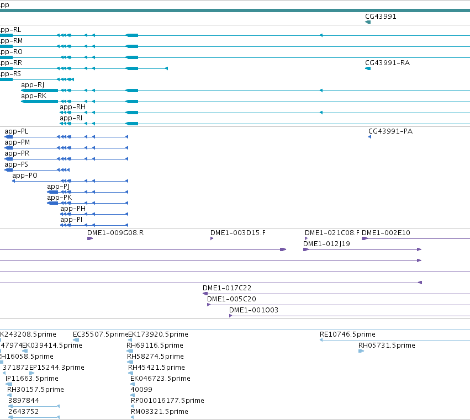Viewport: 470px width, 420px height.
Task: Select transcript label app-RO
Action: point(11,52)
